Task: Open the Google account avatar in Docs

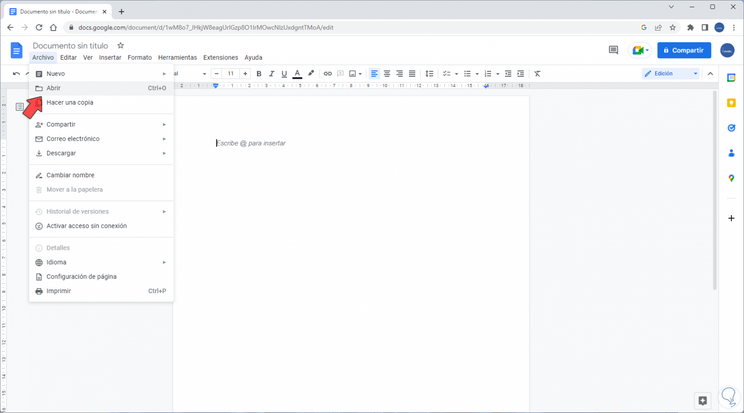Action: (x=727, y=50)
